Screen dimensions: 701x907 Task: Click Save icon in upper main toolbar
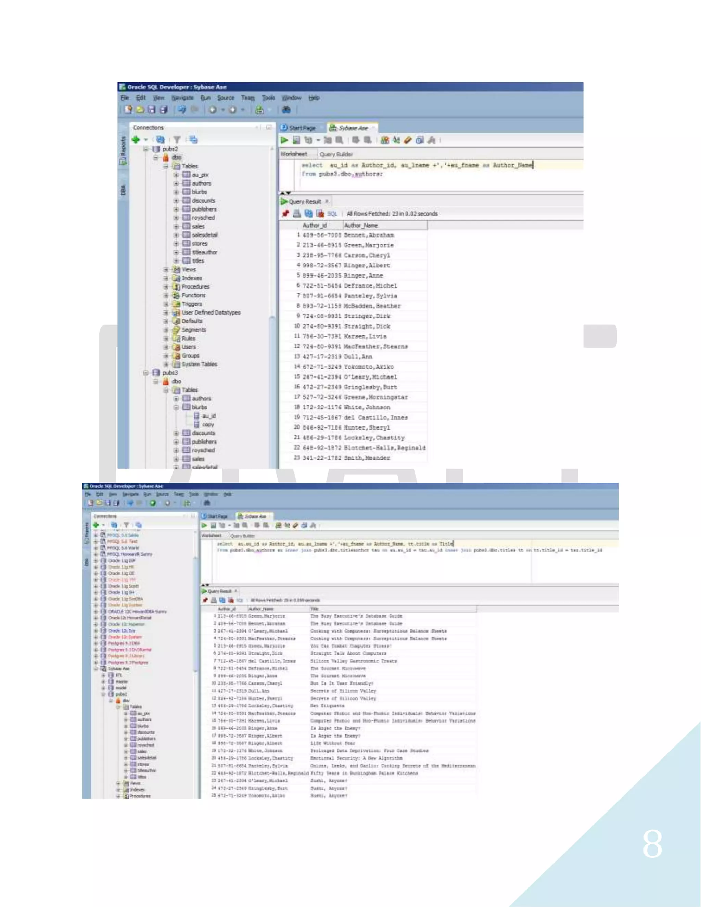coord(152,110)
